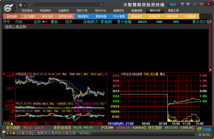The image size is (214, 139).
Task: Click the 代码 column header
Action: tap(19, 22)
